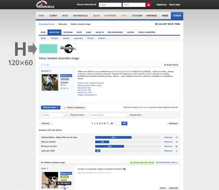Click the star icon on Přidat do oblíbených
219x190 pixels.
(x=65, y=107)
